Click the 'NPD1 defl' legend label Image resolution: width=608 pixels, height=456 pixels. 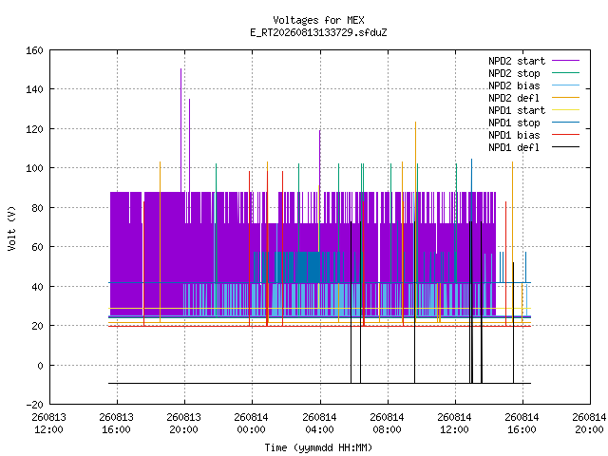click(x=514, y=147)
